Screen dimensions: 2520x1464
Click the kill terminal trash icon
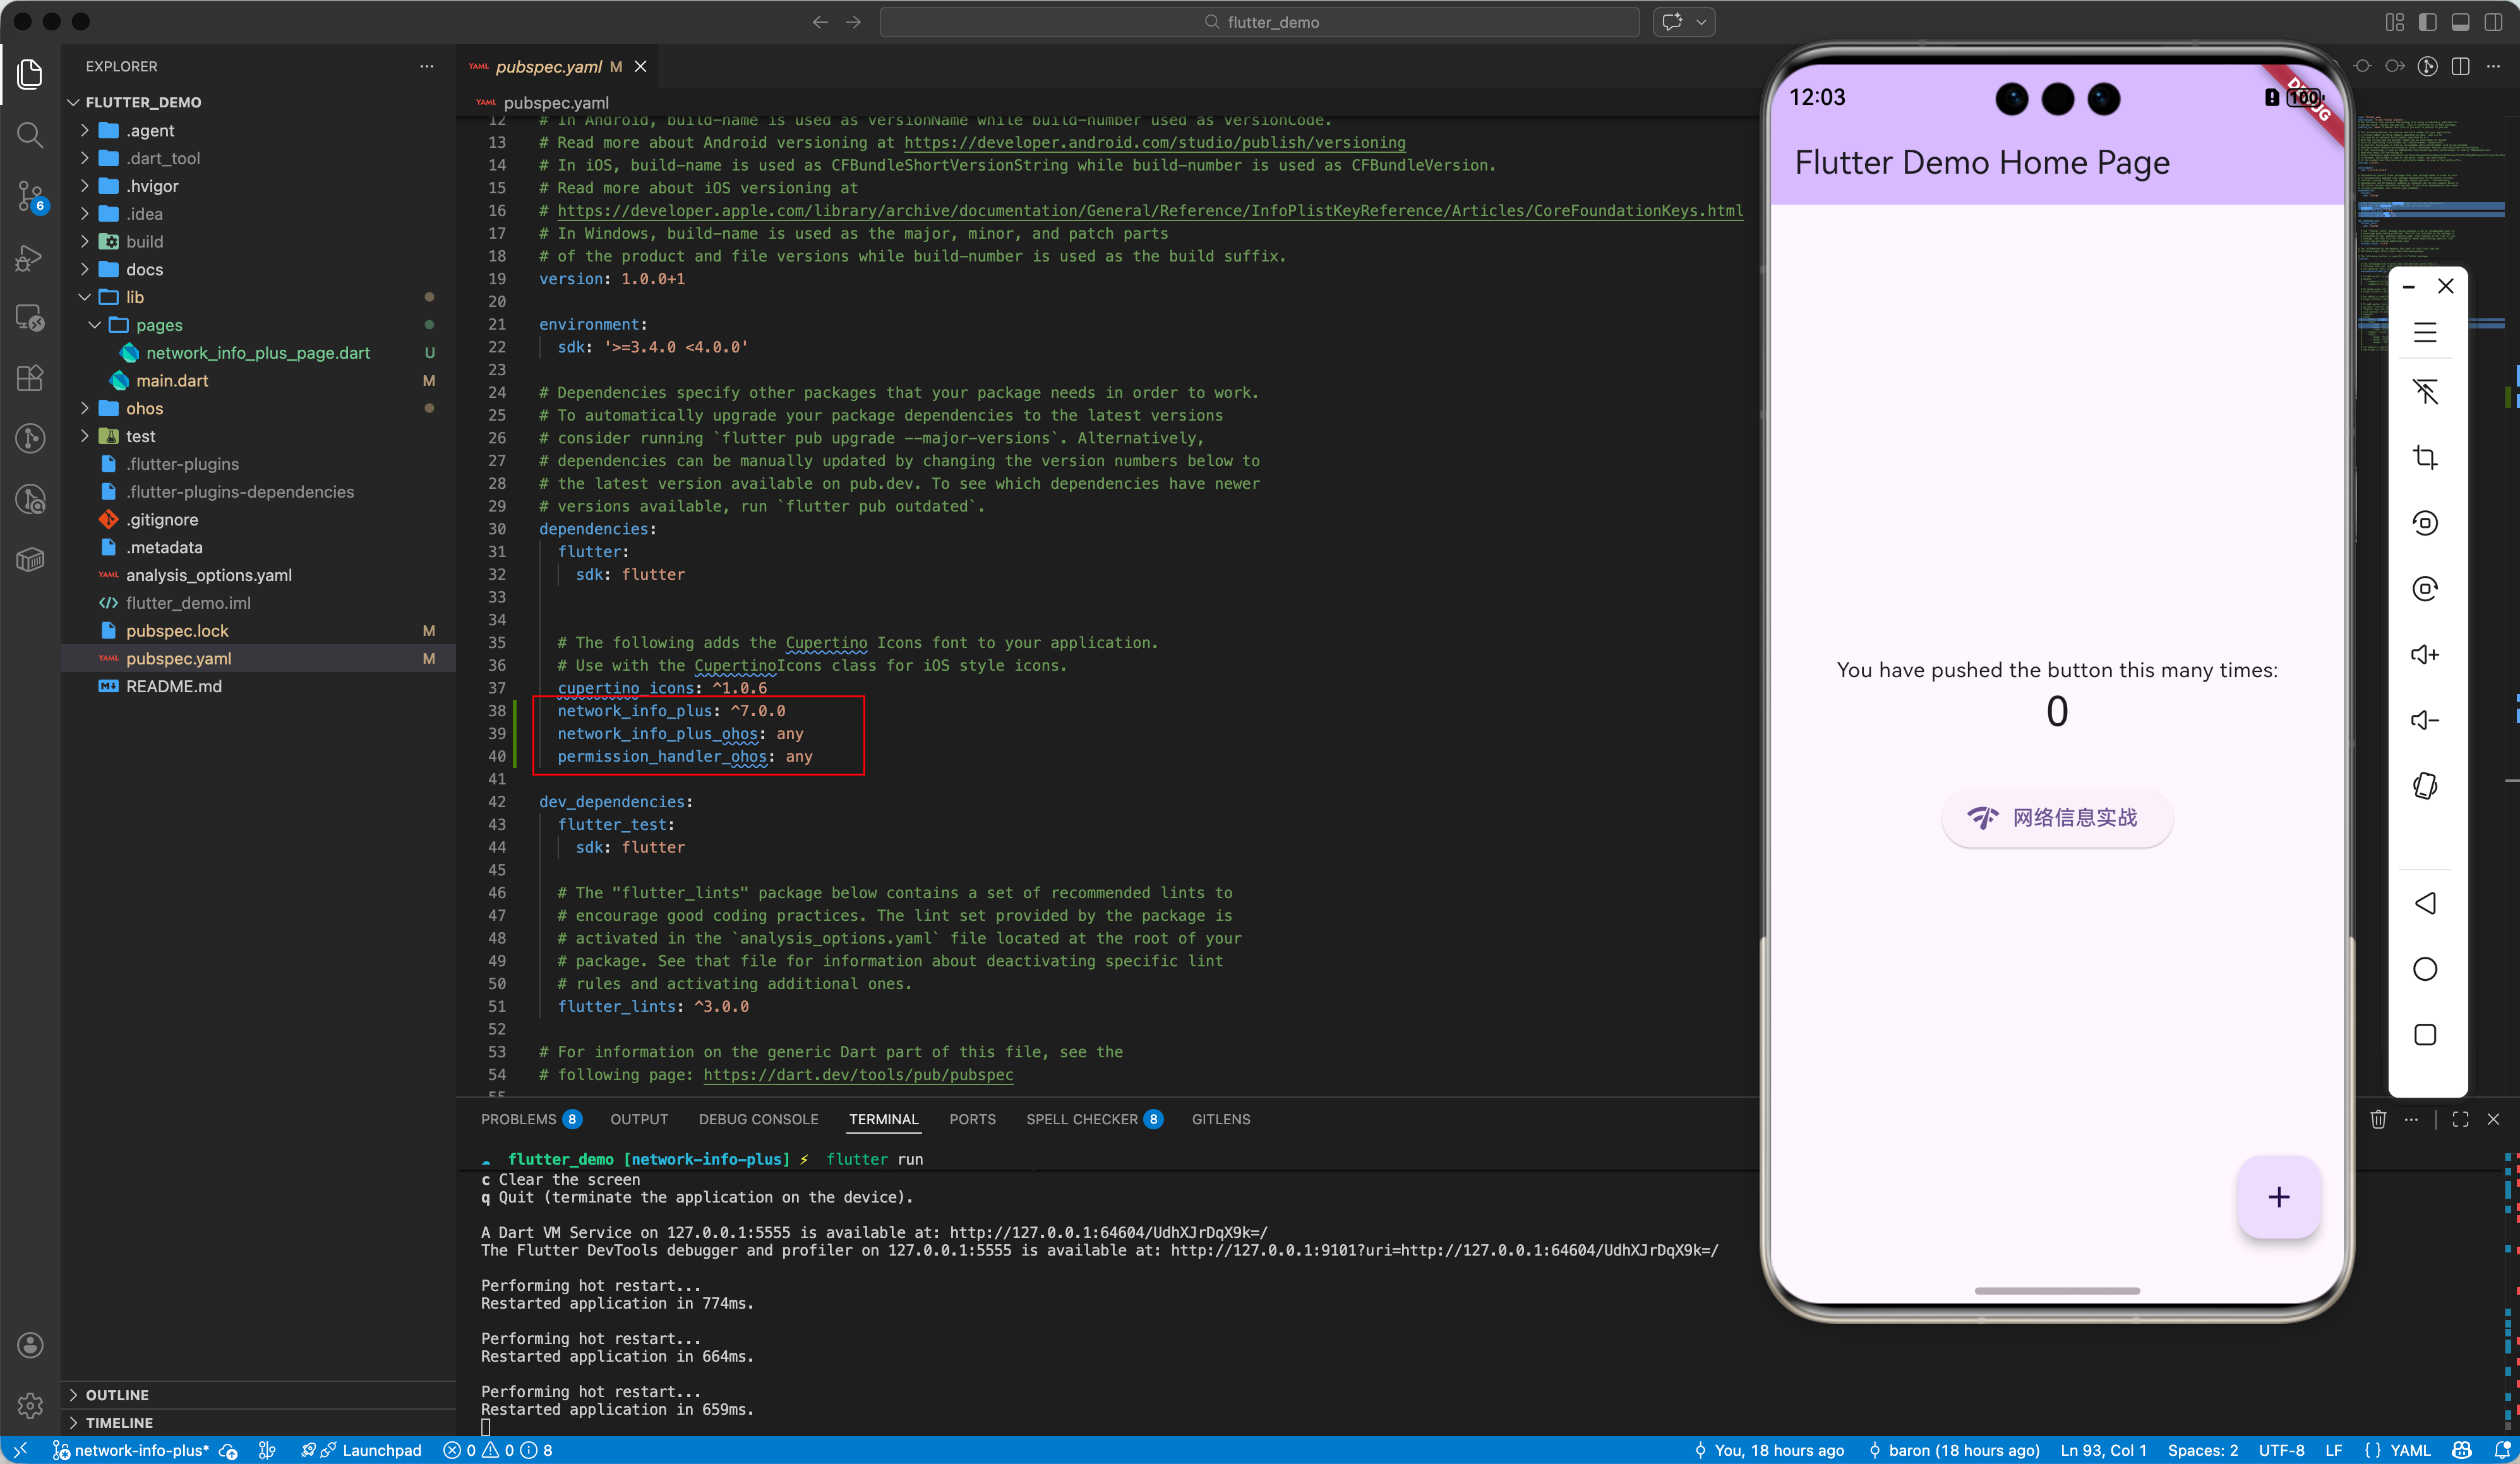(x=2378, y=1119)
